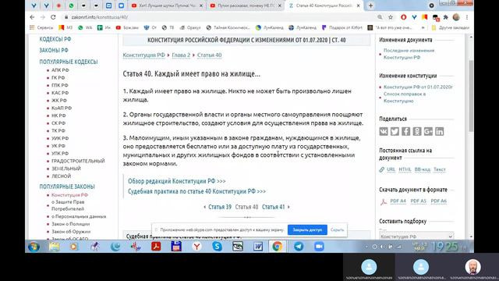Expand the 'Другие закладки' bookmarks folder
This screenshot has width=499, height=281.
[x=451, y=28]
